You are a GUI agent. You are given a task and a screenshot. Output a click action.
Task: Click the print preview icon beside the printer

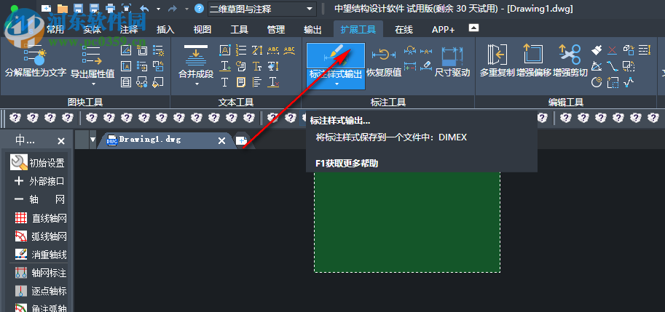point(126,8)
